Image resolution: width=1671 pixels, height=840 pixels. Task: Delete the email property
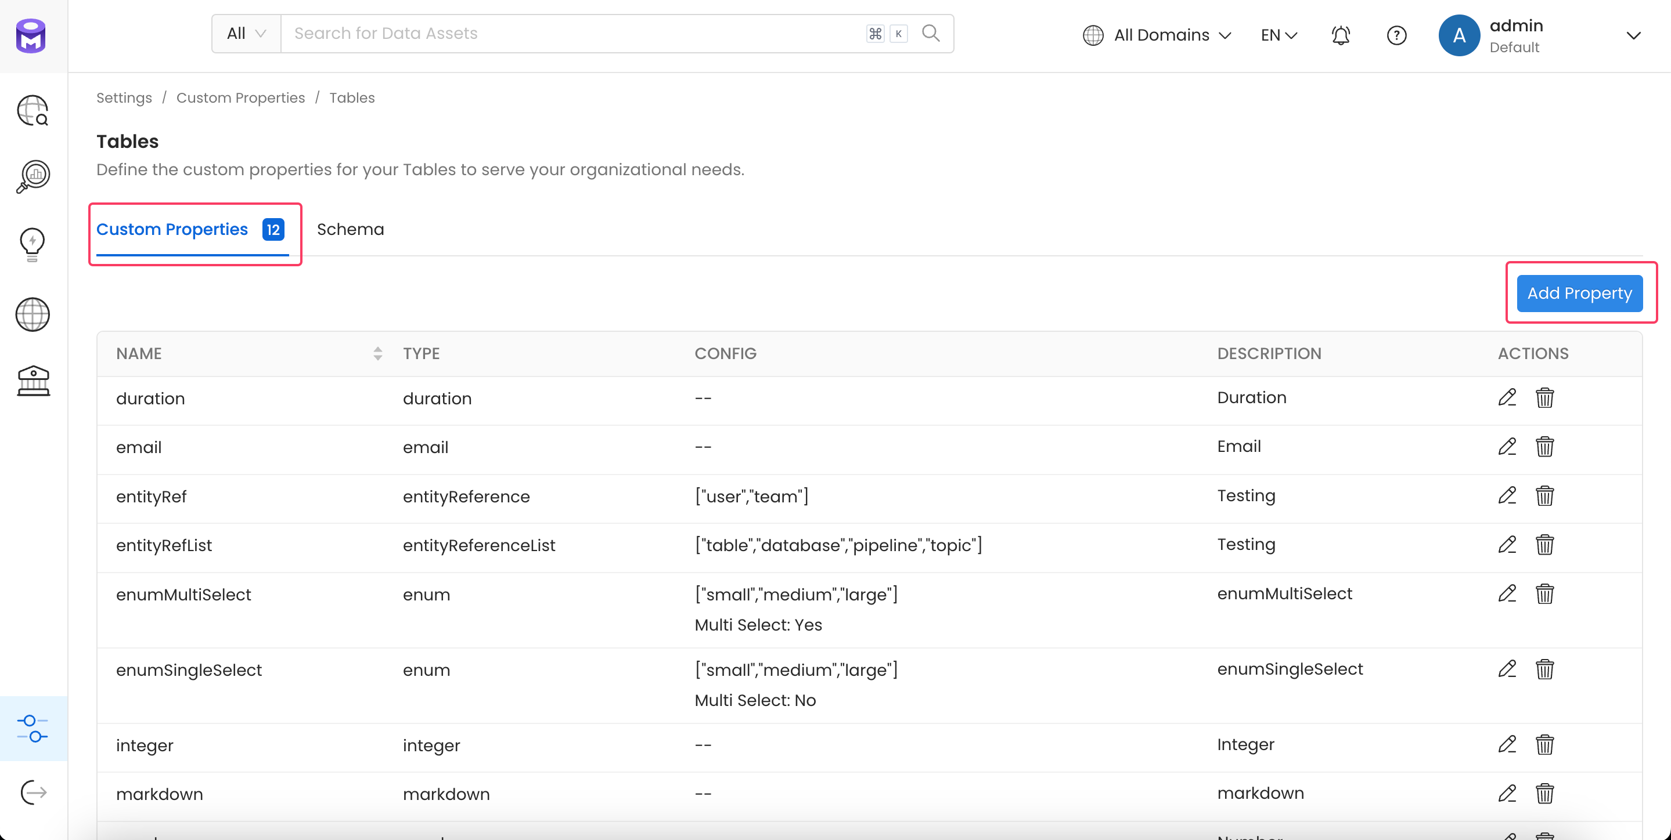coord(1544,446)
